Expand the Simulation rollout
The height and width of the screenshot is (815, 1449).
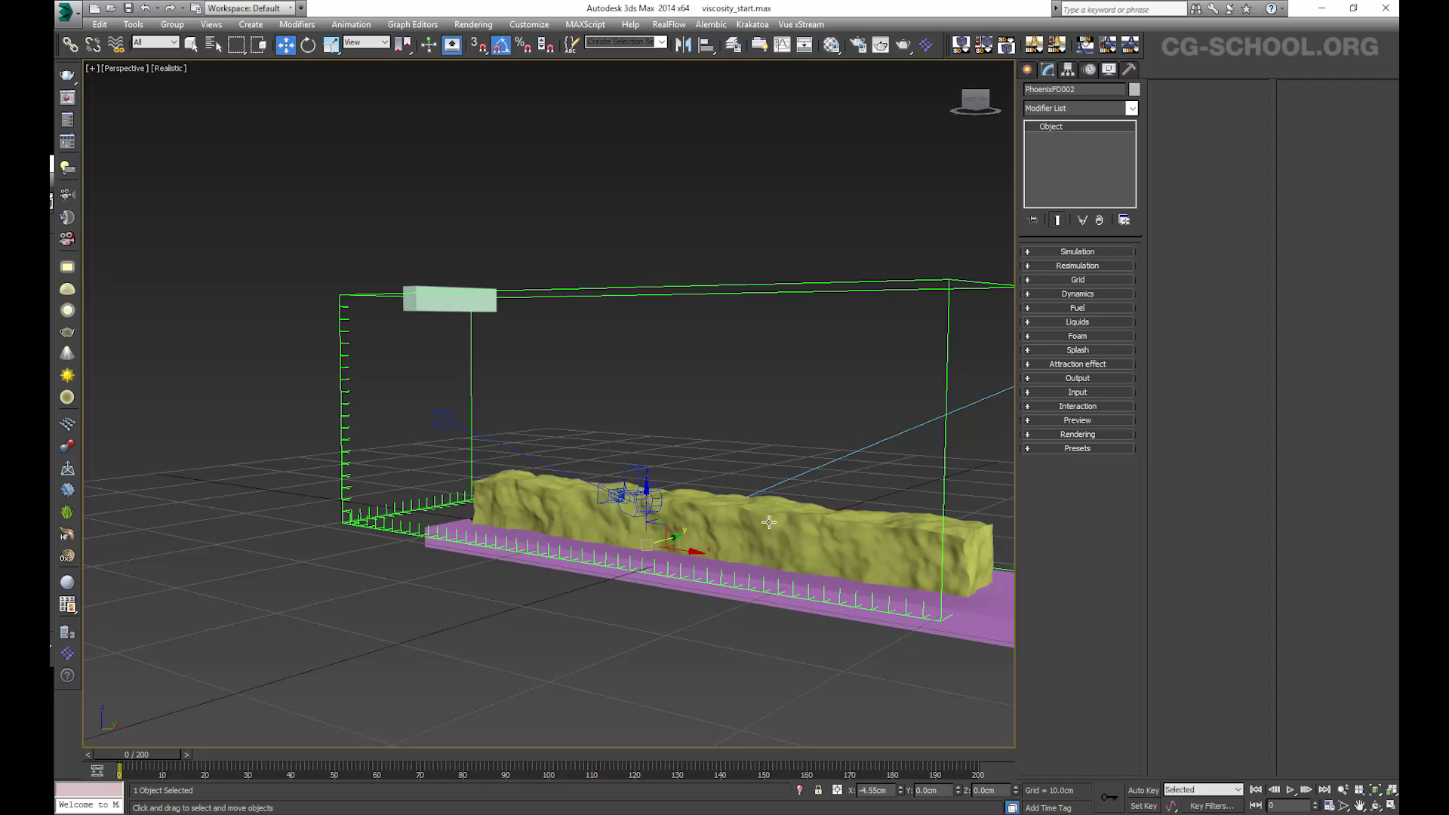click(1077, 251)
